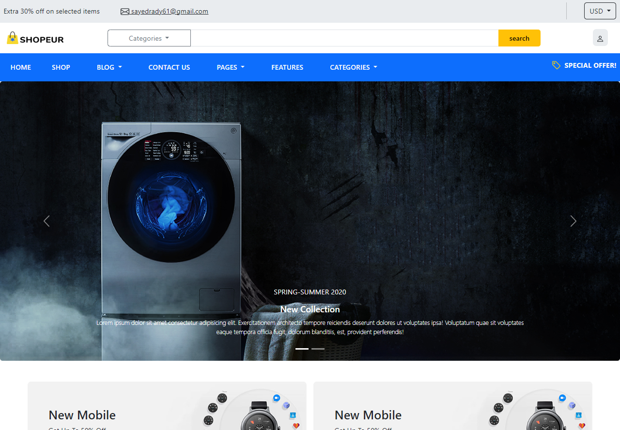The height and width of the screenshot is (430, 620).
Task: Go to the Home page
Action: tap(21, 67)
